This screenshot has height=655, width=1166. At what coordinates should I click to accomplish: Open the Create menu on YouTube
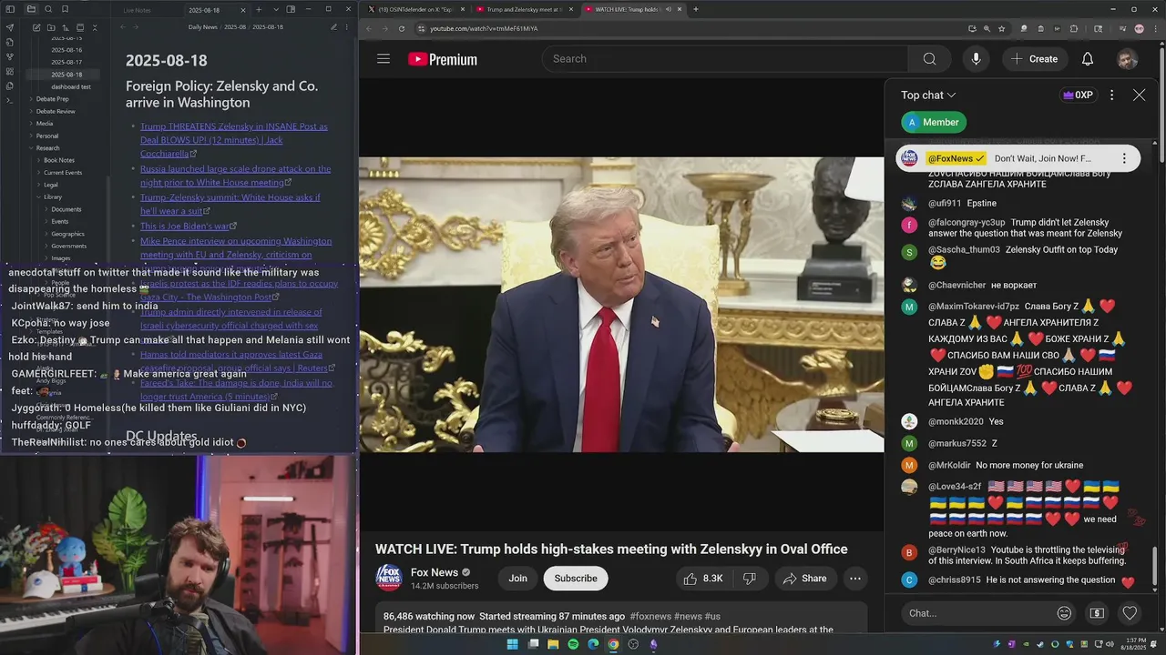[x=1034, y=59]
